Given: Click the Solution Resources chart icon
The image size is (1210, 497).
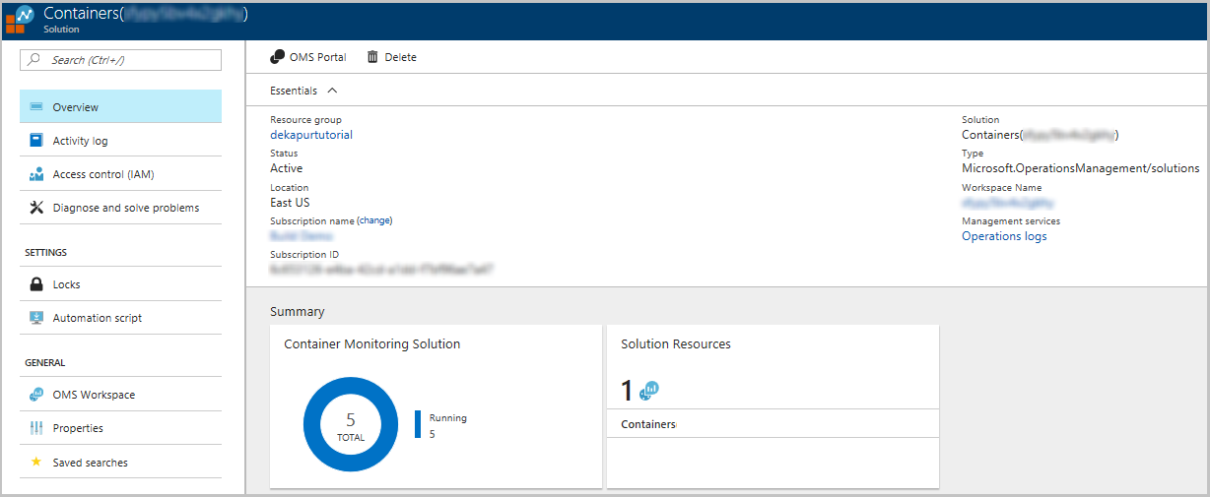Looking at the screenshot, I should tap(648, 391).
